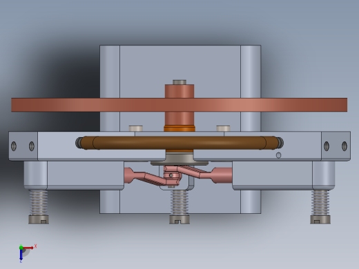Select the center compression spring

click(x=179, y=203)
